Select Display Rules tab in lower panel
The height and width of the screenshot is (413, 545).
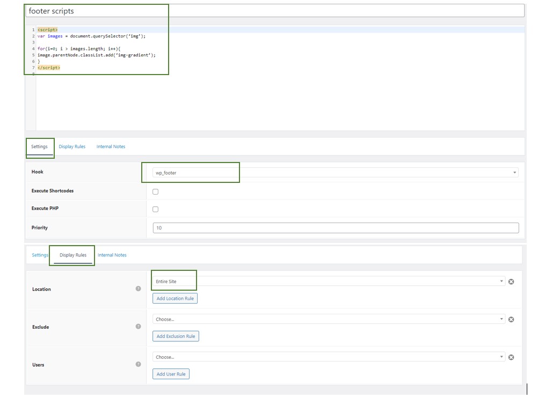(x=73, y=255)
